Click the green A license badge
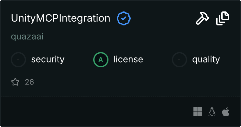 tap(101, 59)
